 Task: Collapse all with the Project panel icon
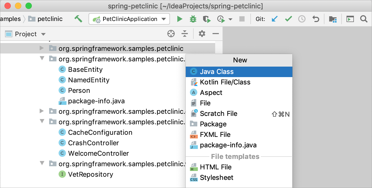pyautogui.click(x=185, y=34)
